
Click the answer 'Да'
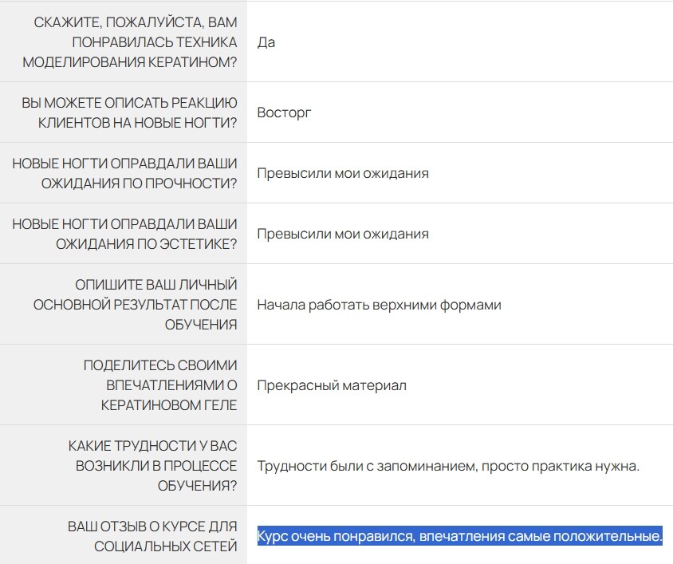coord(266,42)
